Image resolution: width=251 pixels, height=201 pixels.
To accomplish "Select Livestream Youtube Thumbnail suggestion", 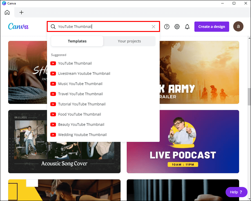I will [103, 74].
